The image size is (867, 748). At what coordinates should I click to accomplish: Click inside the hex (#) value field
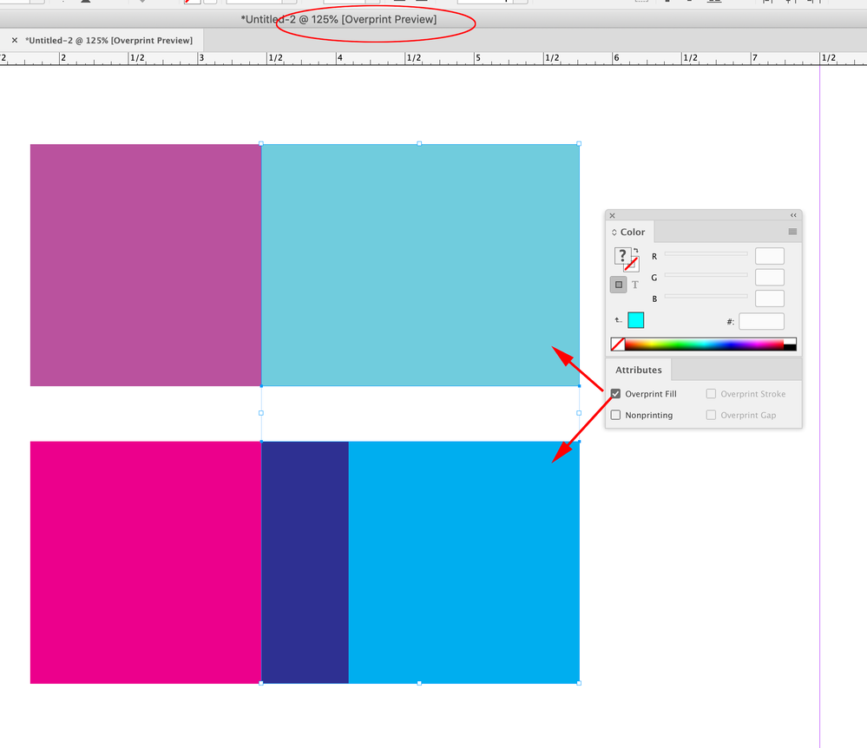[762, 320]
